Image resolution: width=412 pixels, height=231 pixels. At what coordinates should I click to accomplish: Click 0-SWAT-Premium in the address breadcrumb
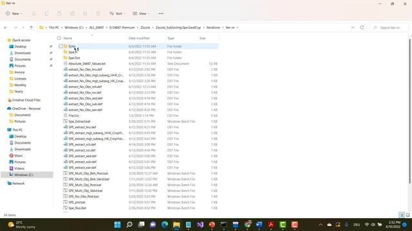tap(122, 28)
